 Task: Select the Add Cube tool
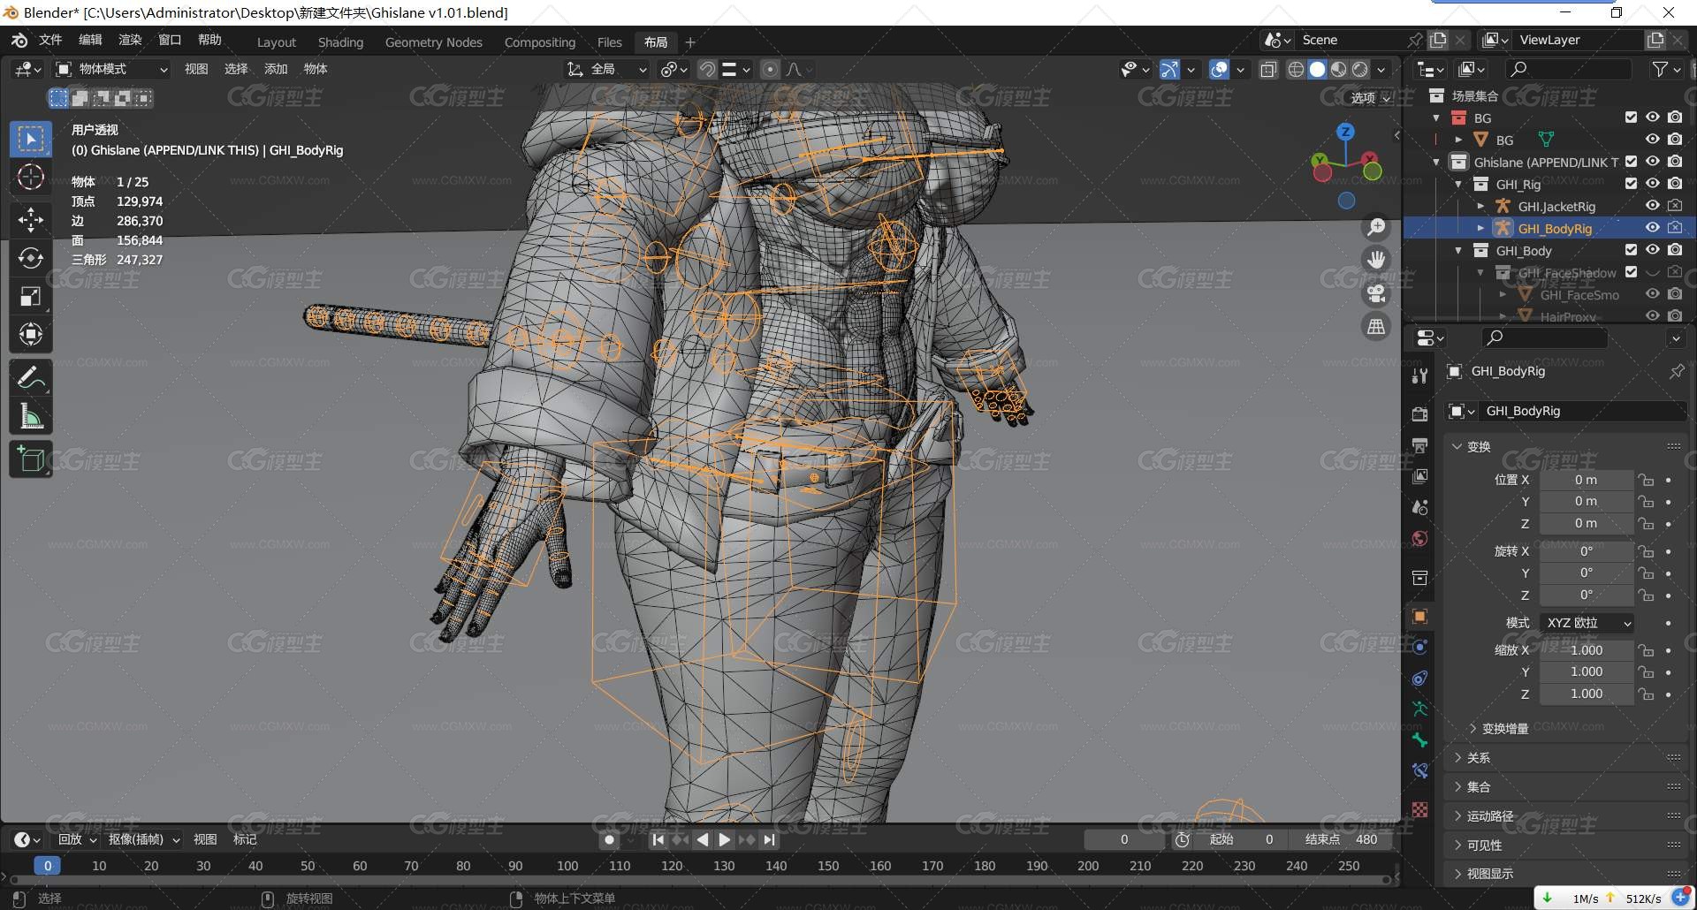31,459
